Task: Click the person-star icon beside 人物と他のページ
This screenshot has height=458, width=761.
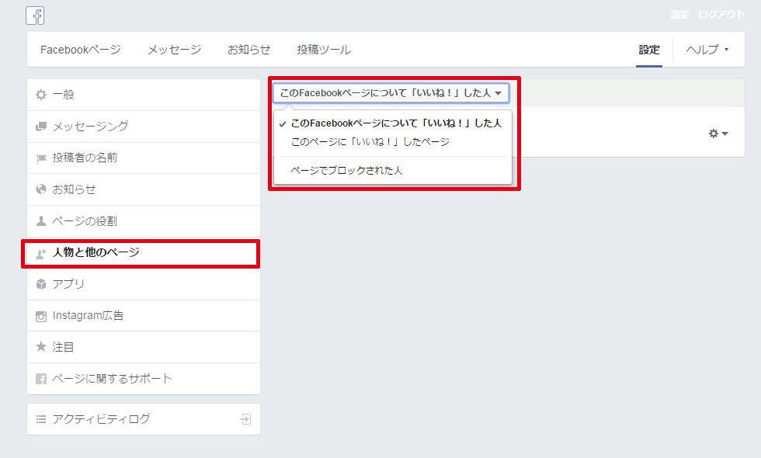Action: (x=41, y=253)
